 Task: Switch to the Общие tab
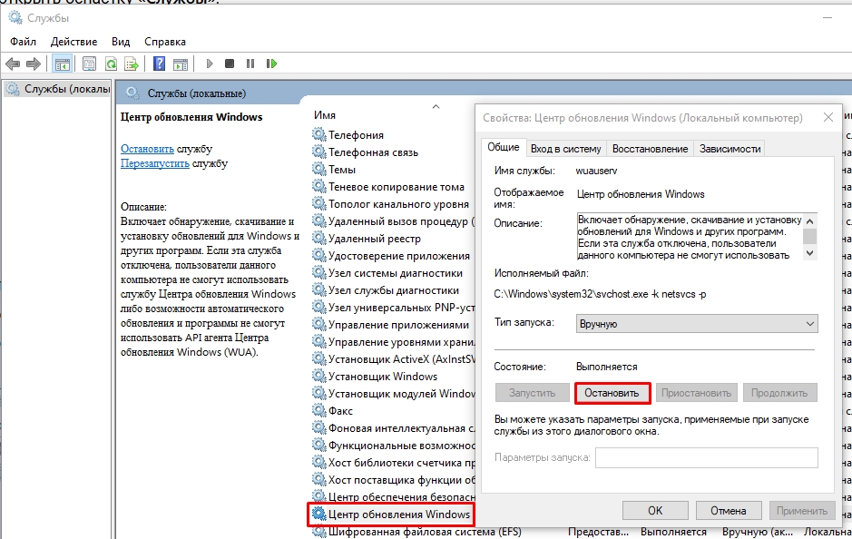(504, 147)
